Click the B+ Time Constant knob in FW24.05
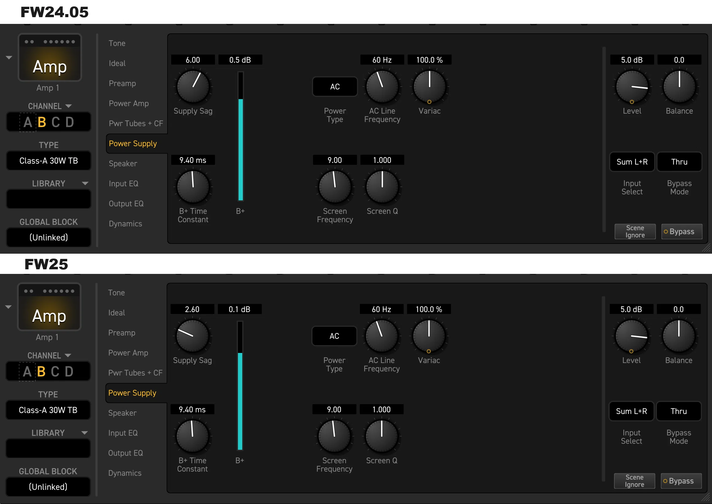The height and width of the screenshot is (504, 712). coord(193,187)
